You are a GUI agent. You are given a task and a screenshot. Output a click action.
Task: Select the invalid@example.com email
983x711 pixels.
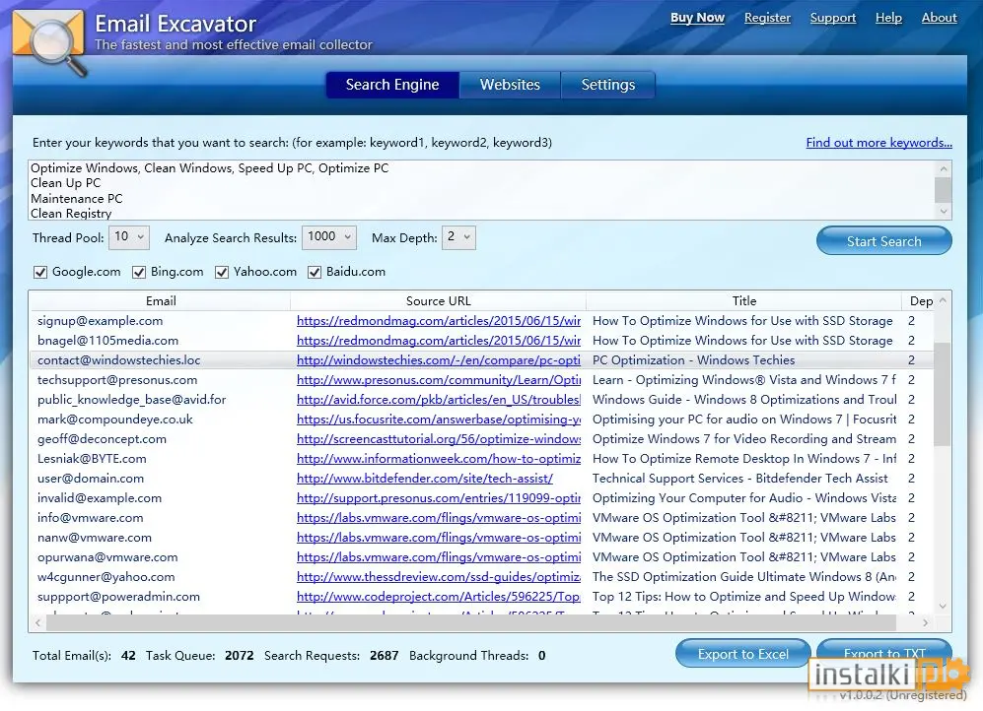tap(99, 498)
